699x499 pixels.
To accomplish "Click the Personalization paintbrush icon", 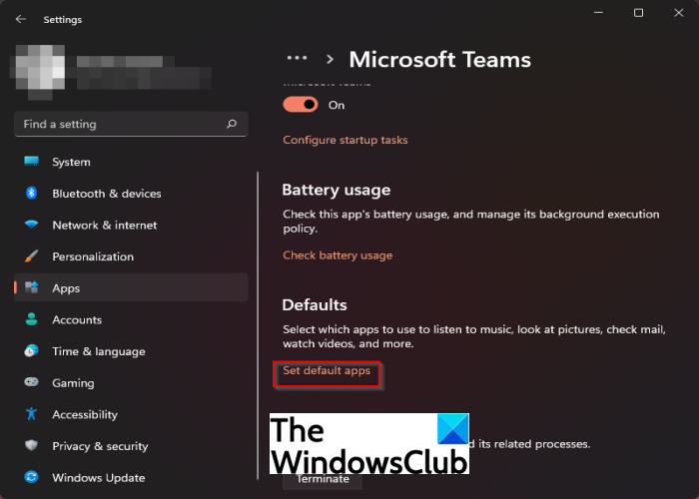I will tap(32, 256).
